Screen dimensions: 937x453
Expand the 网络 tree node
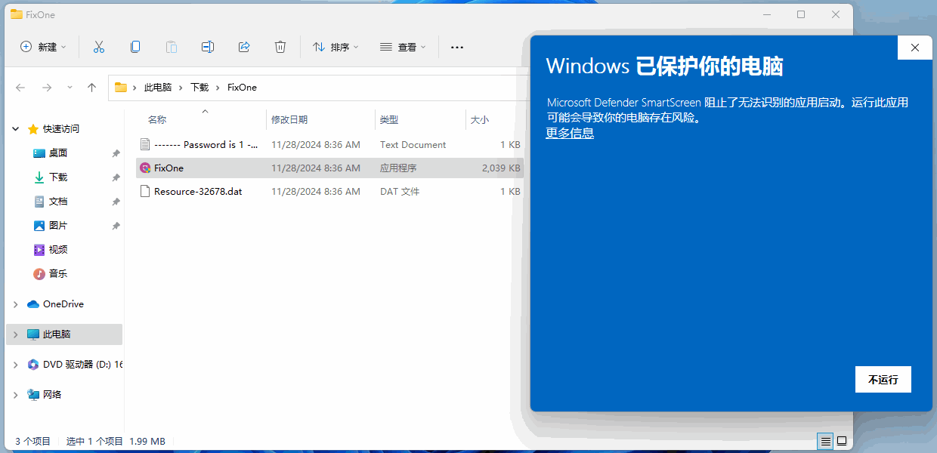(x=16, y=395)
